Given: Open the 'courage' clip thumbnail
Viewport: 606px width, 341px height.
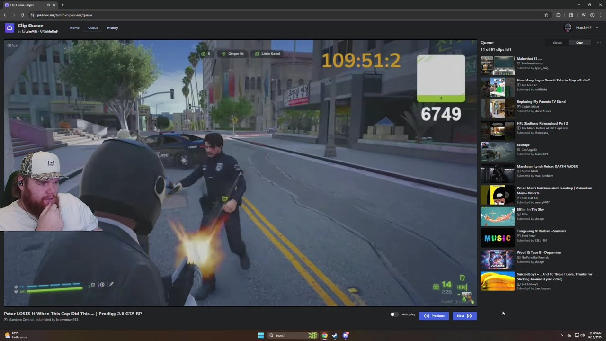Looking at the screenshot, I should click(498, 152).
